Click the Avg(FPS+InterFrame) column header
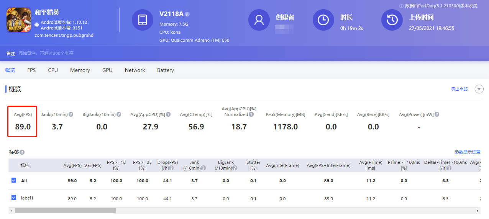489x219 pixels. [328, 165]
